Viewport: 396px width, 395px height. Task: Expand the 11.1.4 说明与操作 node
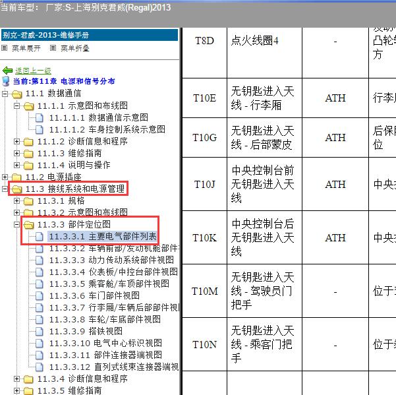click(16, 165)
